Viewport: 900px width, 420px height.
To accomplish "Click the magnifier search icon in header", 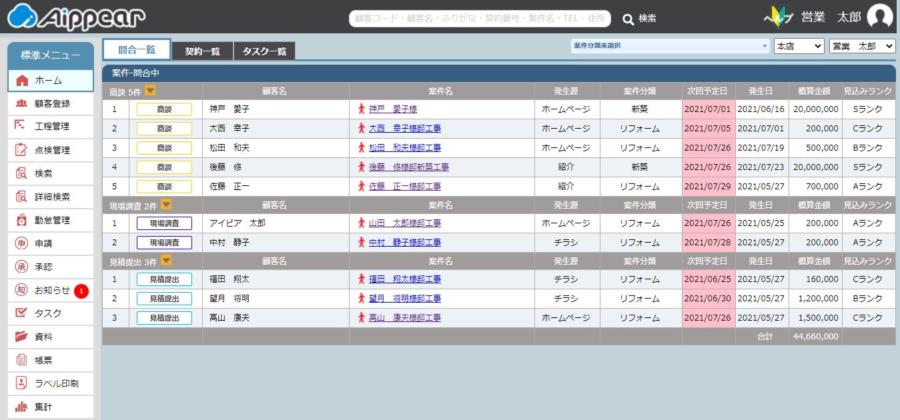I will click(x=628, y=19).
